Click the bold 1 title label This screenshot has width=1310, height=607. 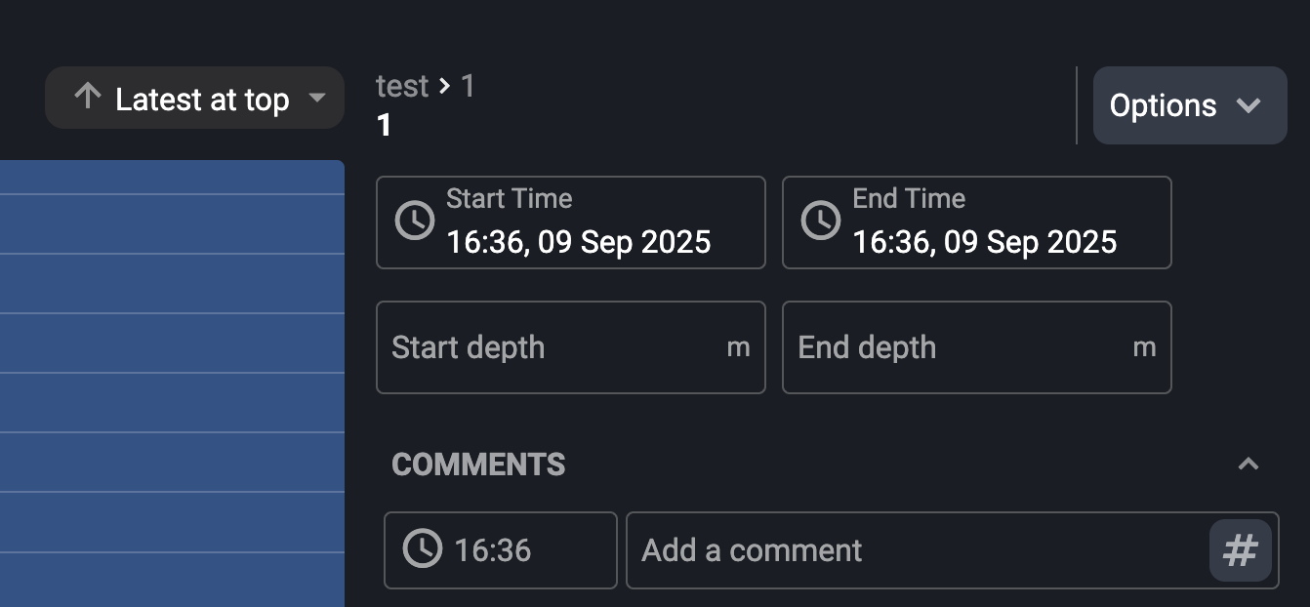[x=383, y=124]
